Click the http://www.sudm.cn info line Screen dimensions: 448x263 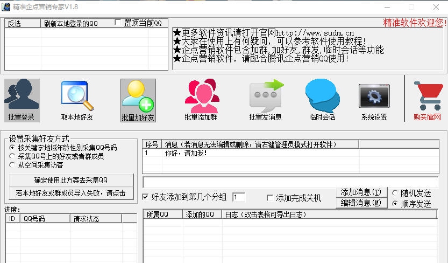(x=264, y=33)
